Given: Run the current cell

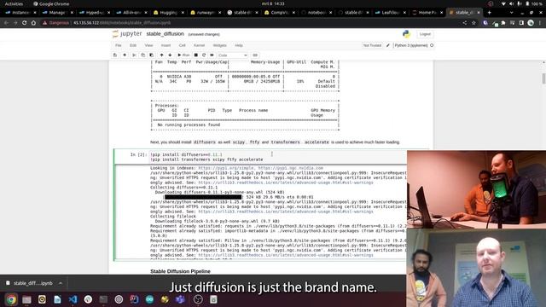Looking at the screenshot, I should coord(183,55).
